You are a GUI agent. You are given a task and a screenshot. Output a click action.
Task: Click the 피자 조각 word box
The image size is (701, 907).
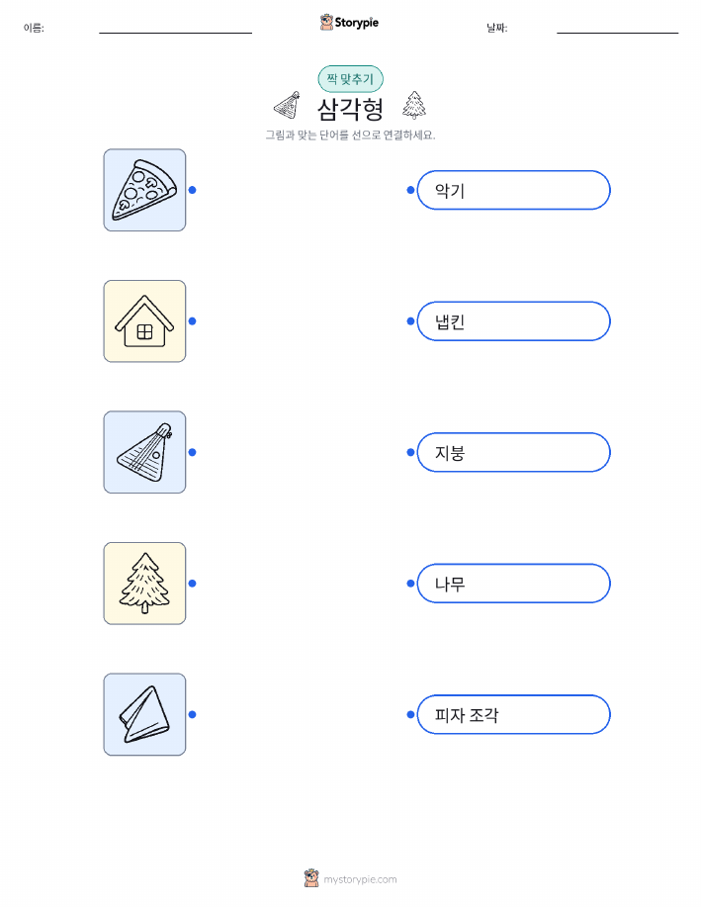tap(513, 714)
